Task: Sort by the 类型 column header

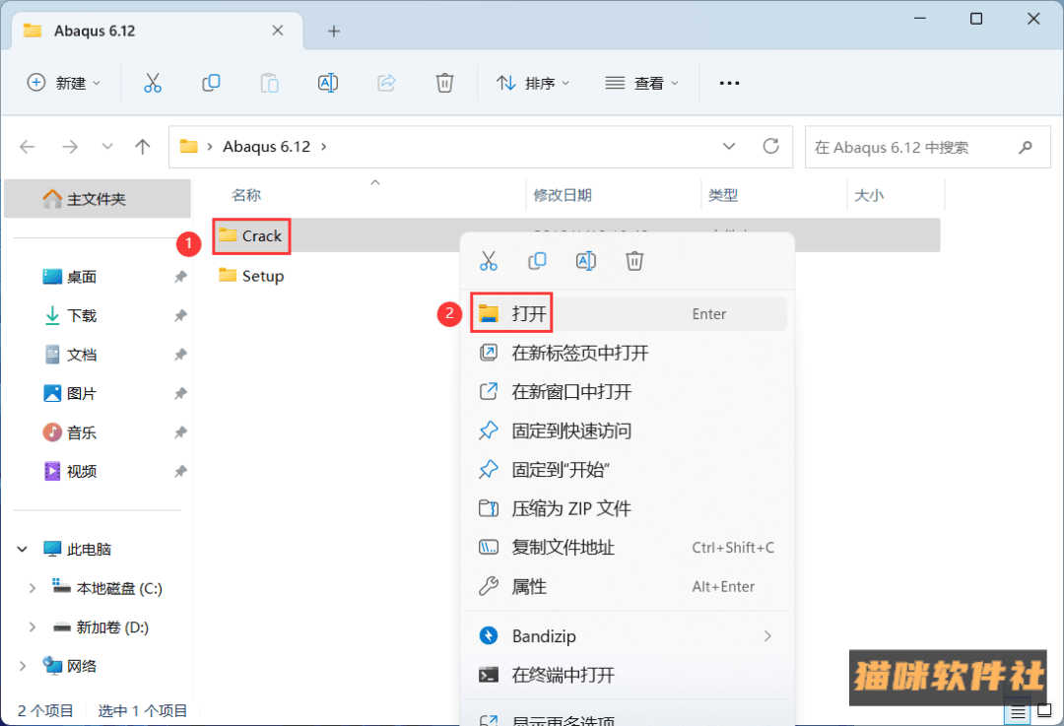Action: coord(723,195)
